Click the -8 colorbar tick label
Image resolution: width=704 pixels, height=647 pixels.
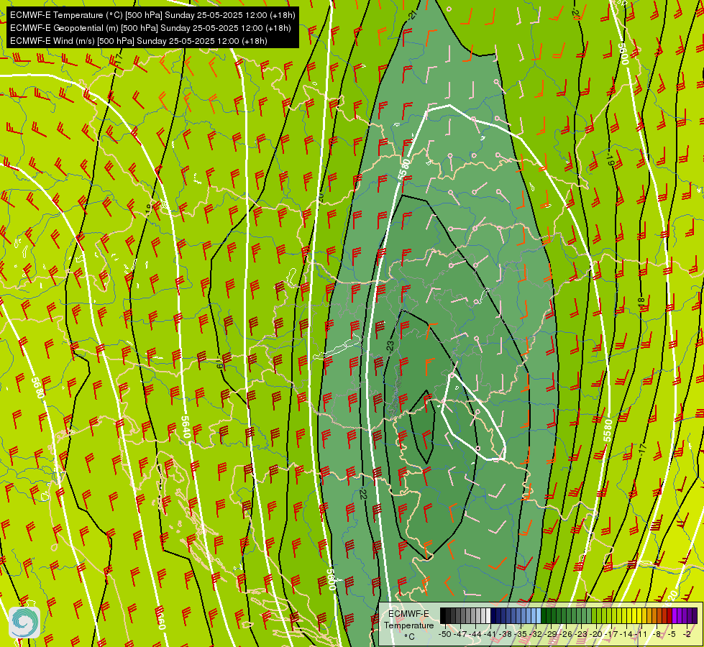pyautogui.click(x=657, y=634)
